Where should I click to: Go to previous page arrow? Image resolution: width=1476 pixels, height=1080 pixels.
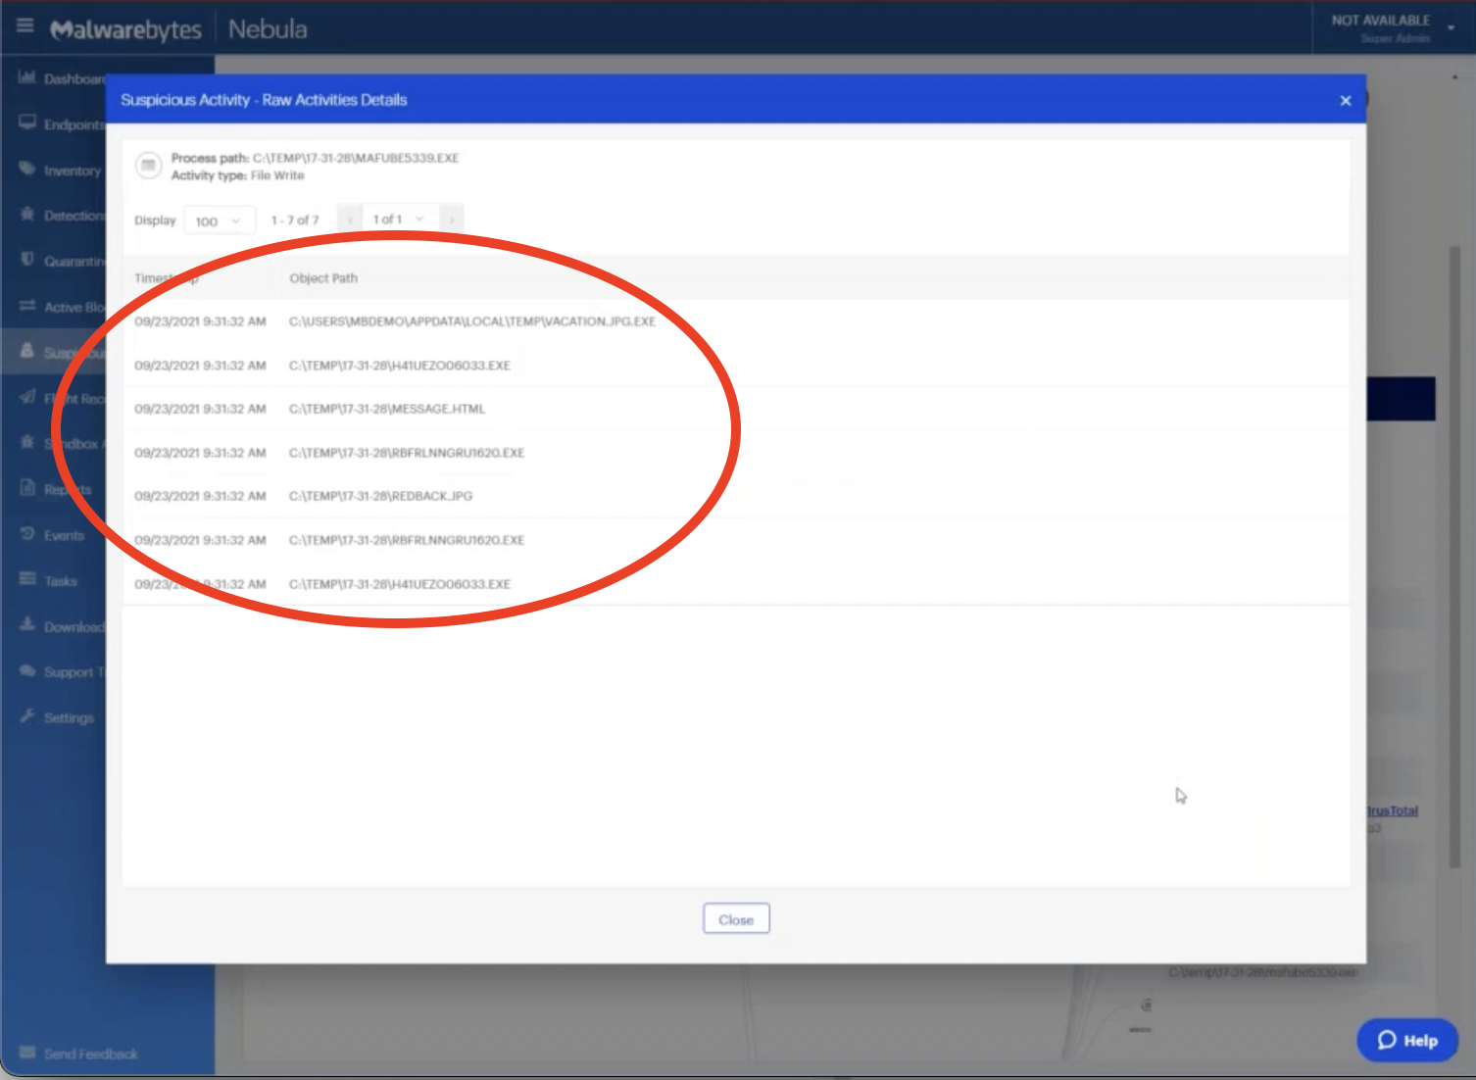pyautogui.click(x=350, y=220)
